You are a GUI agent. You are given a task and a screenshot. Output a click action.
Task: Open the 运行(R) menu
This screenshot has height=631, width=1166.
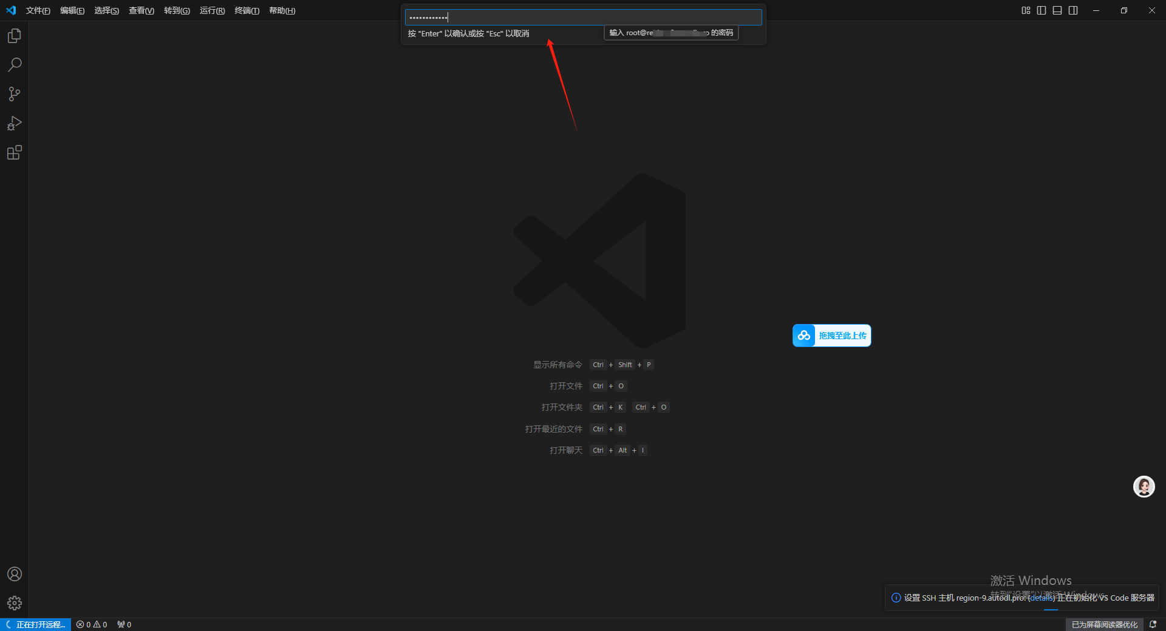point(212,10)
